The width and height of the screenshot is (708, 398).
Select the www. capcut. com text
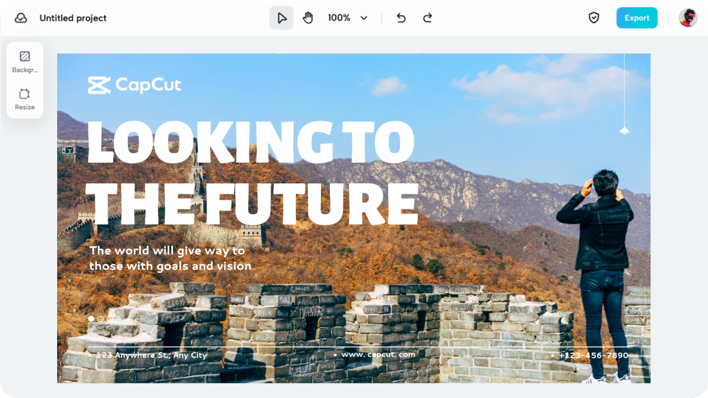(378, 354)
